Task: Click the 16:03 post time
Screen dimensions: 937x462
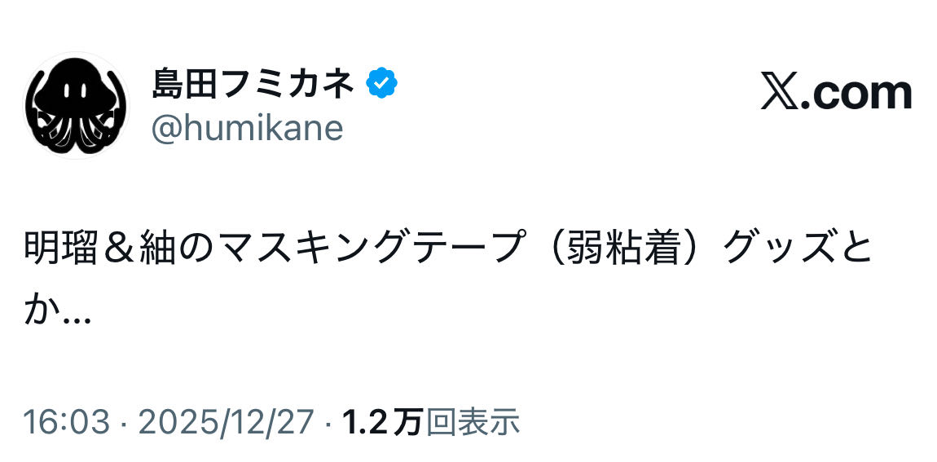Action: pyautogui.click(x=66, y=421)
